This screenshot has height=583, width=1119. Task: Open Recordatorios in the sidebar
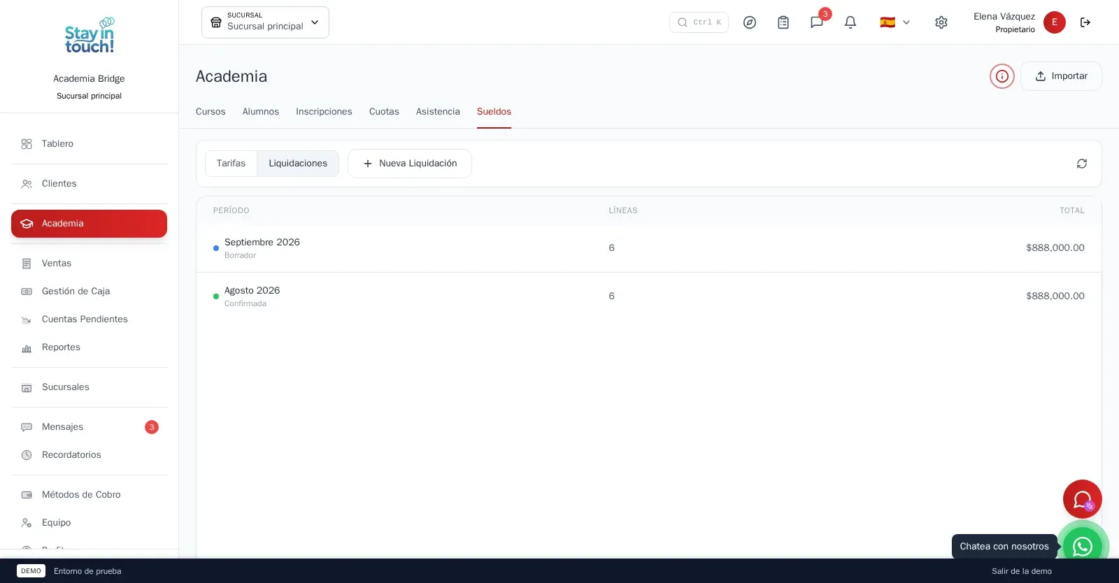click(89, 455)
